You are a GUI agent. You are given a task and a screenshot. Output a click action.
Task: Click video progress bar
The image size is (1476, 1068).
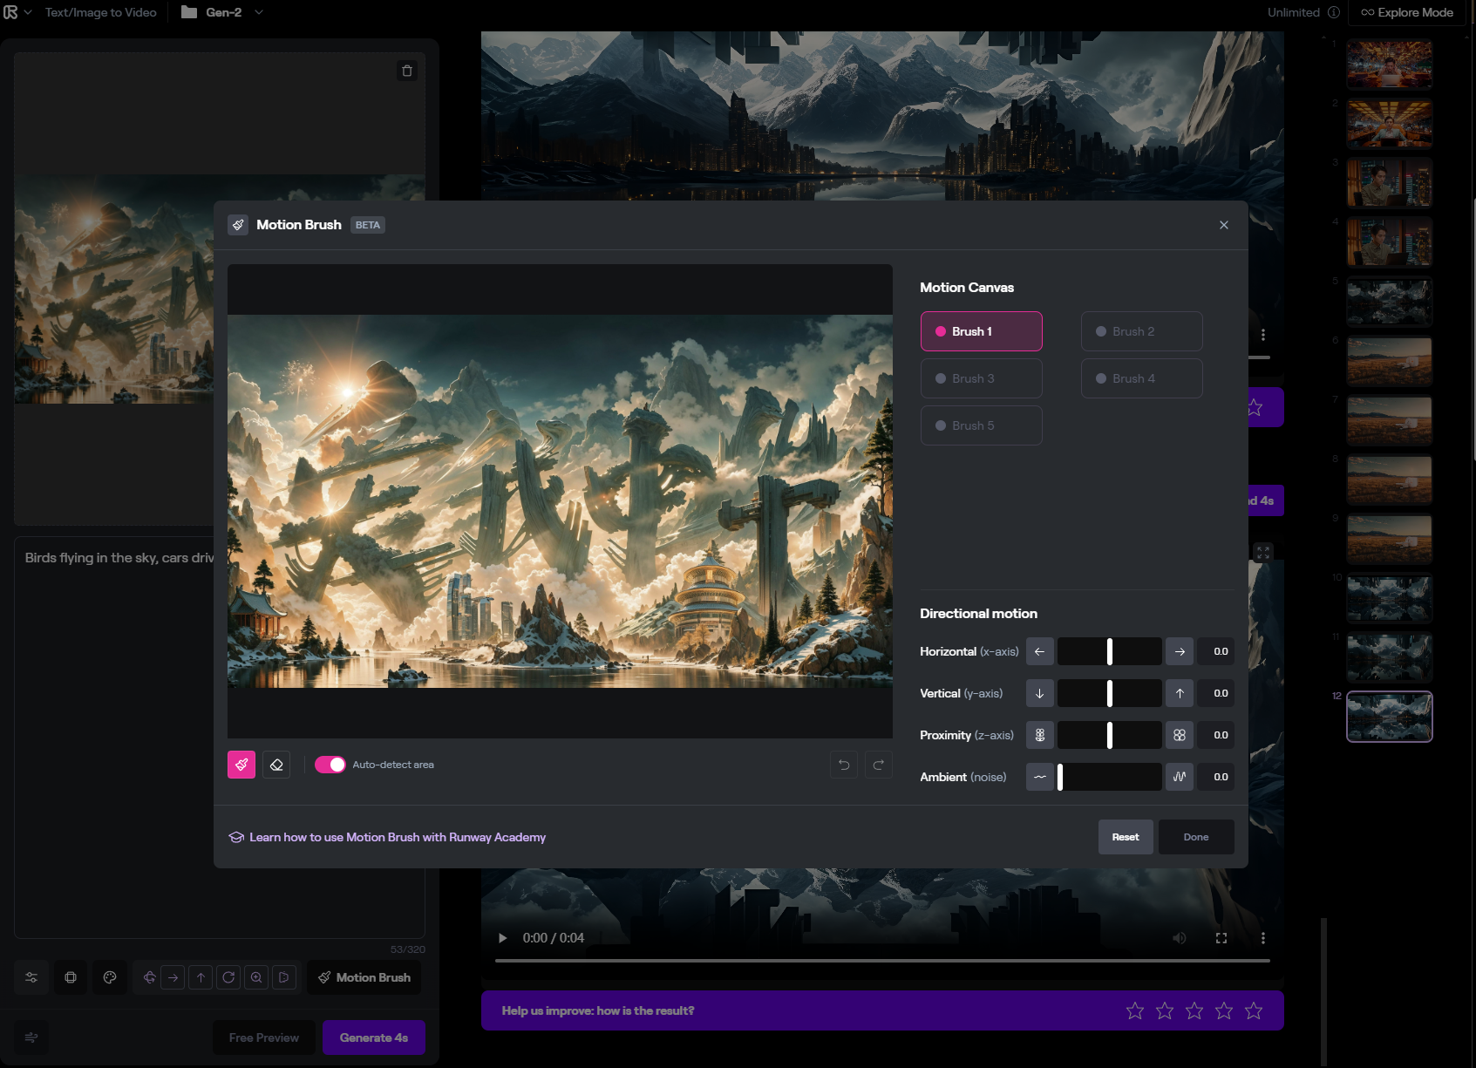(882, 960)
